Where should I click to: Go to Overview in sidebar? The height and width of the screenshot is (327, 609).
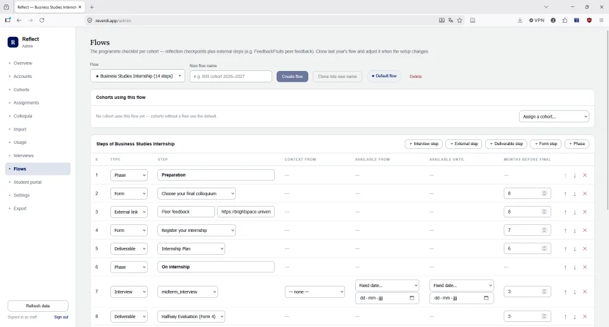tap(23, 63)
